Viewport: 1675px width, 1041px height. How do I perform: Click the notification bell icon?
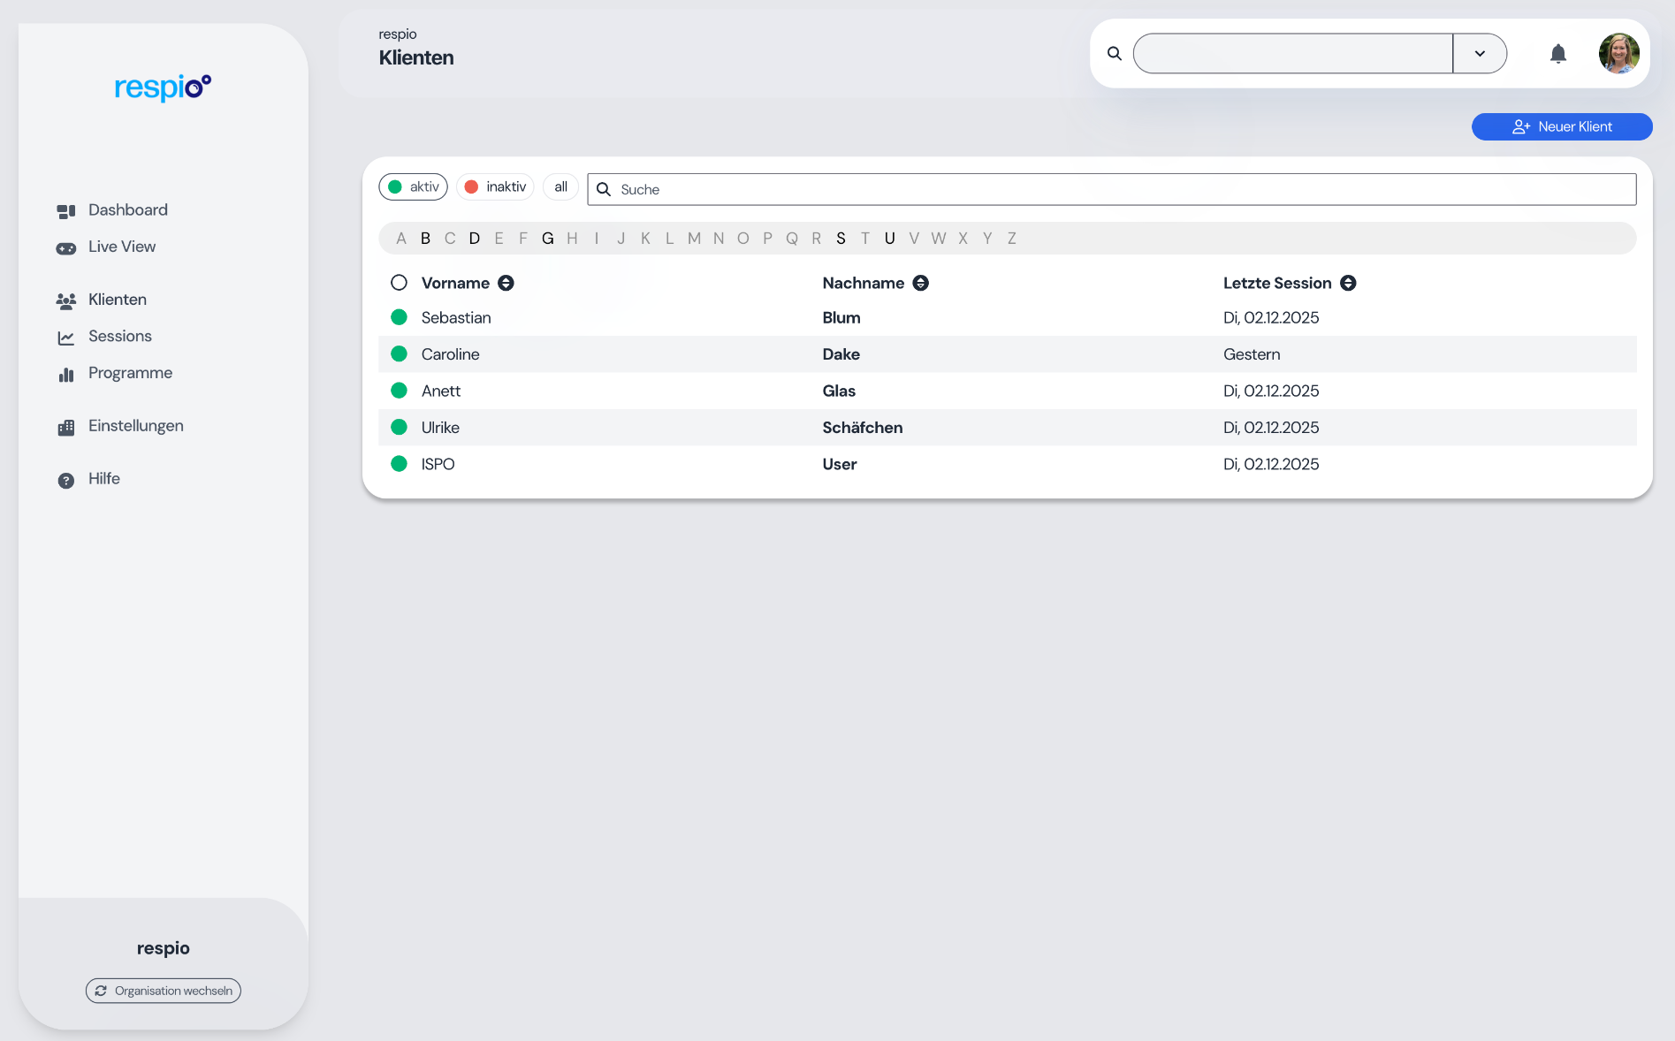(1557, 54)
